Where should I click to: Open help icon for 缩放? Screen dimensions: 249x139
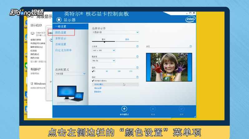click(x=137, y=77)
